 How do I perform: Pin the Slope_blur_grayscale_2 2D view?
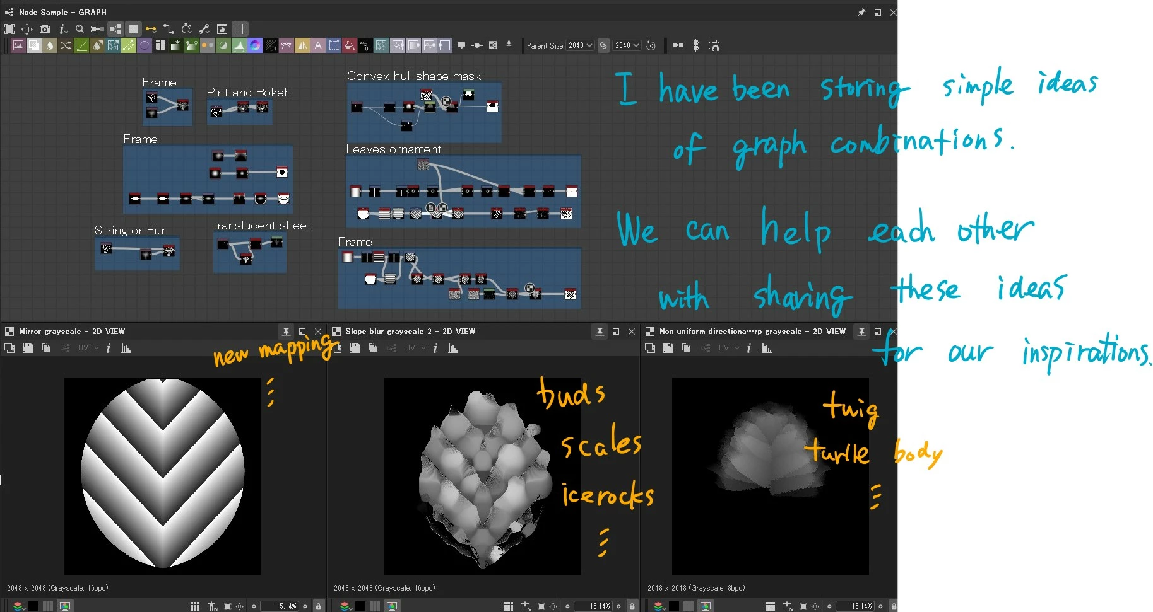tap(600, 332)
